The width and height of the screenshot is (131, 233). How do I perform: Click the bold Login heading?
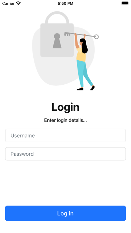click(65, 107)
